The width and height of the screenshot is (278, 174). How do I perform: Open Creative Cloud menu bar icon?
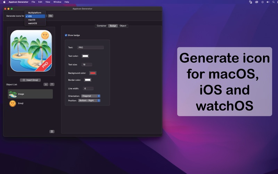click(256, 2)
